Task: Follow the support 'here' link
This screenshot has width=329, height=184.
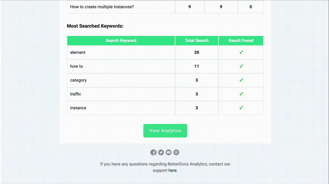Action: click(x=172, y=171)
